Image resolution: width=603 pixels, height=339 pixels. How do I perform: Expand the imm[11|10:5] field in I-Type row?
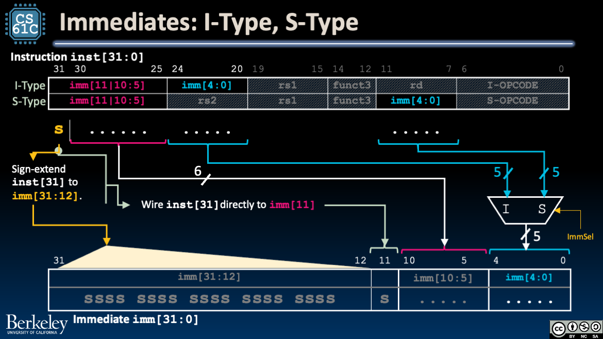pos(107,85)
